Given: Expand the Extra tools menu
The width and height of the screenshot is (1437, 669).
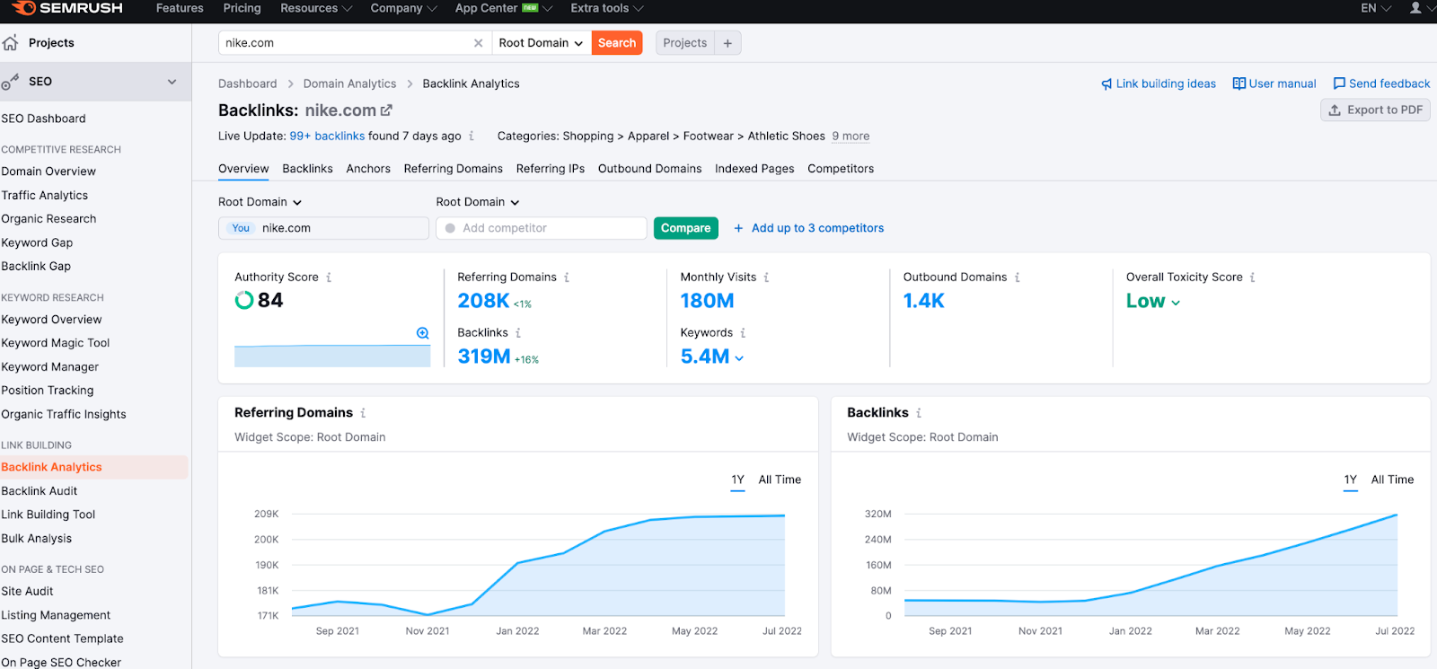Looking at the screenshot, I should 607,8.
